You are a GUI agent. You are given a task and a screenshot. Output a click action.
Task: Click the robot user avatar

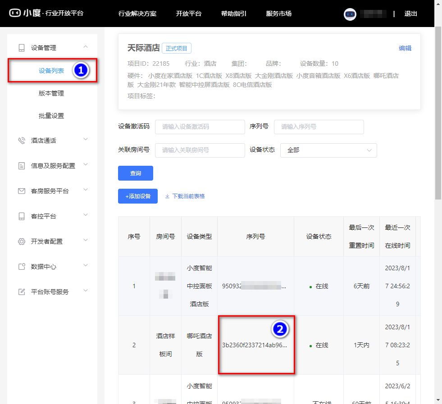(350, 14)
